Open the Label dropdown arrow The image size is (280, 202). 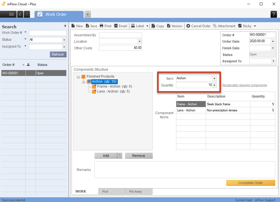(147, 26)
